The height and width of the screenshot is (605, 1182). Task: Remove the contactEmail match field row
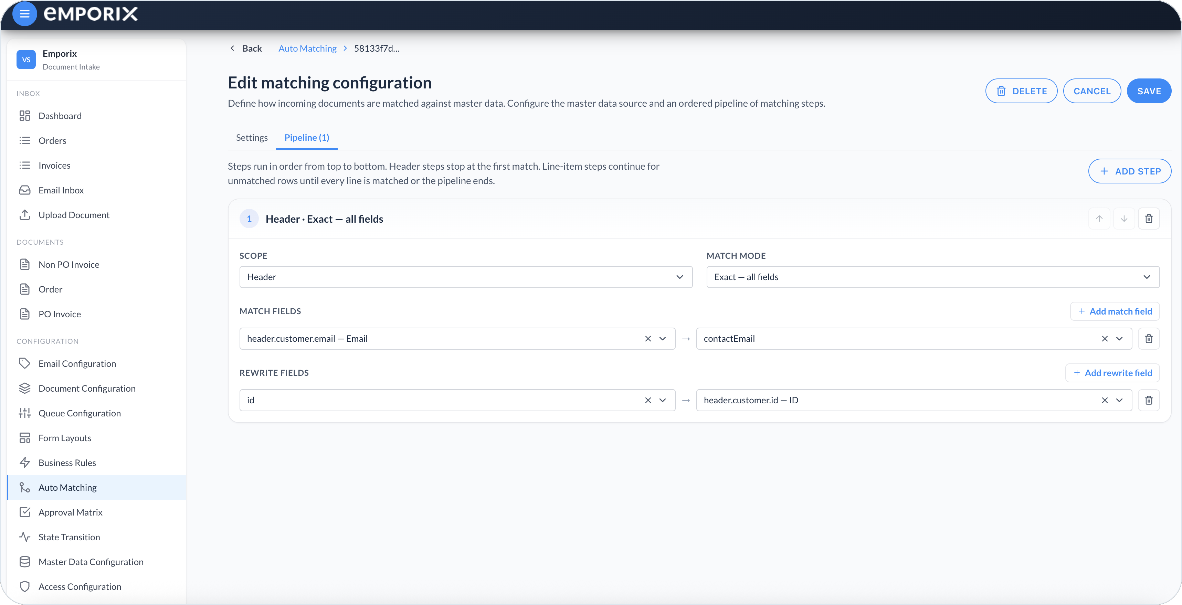point(1149,339)
